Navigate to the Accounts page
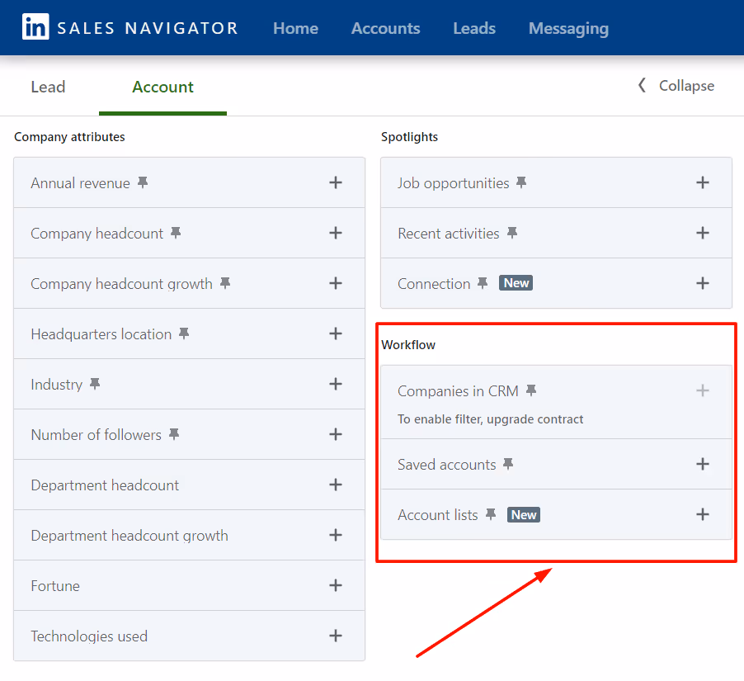Image resolution: width=744 pixels, height=681 pixels. point(384,28)
